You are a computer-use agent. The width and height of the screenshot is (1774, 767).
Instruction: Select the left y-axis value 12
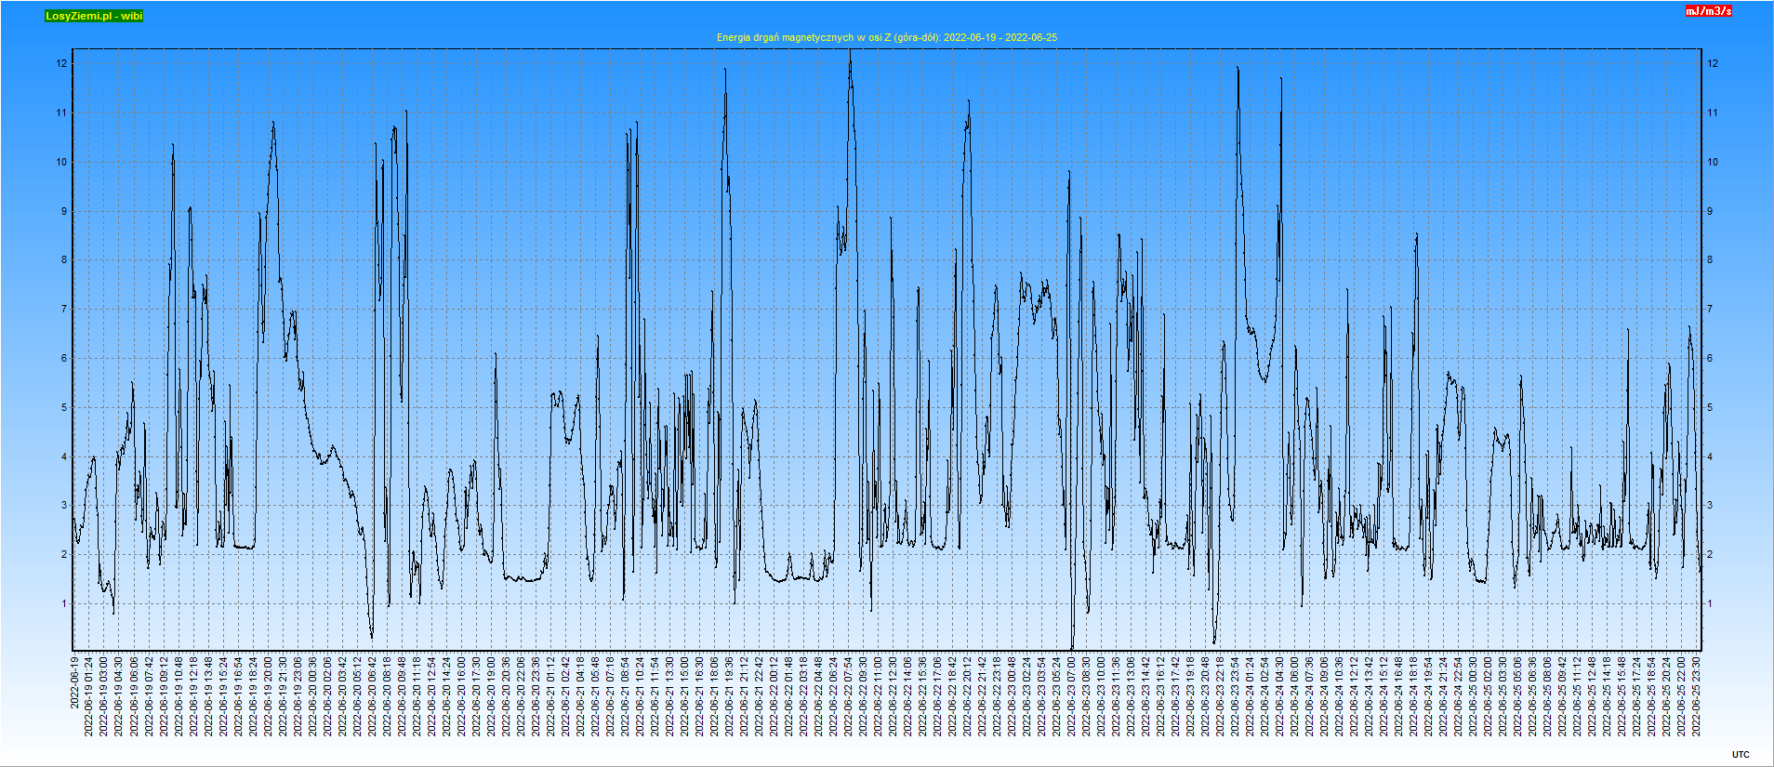click(x=61, y=64)
